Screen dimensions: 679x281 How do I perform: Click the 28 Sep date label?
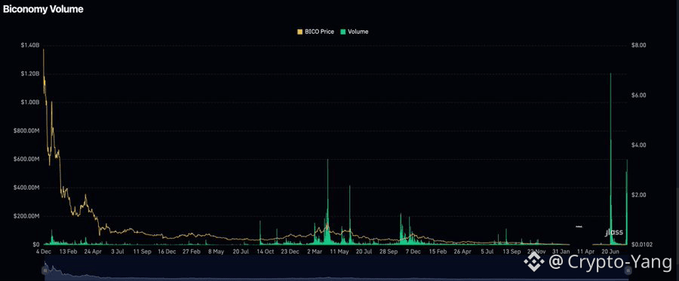point(389,251)
